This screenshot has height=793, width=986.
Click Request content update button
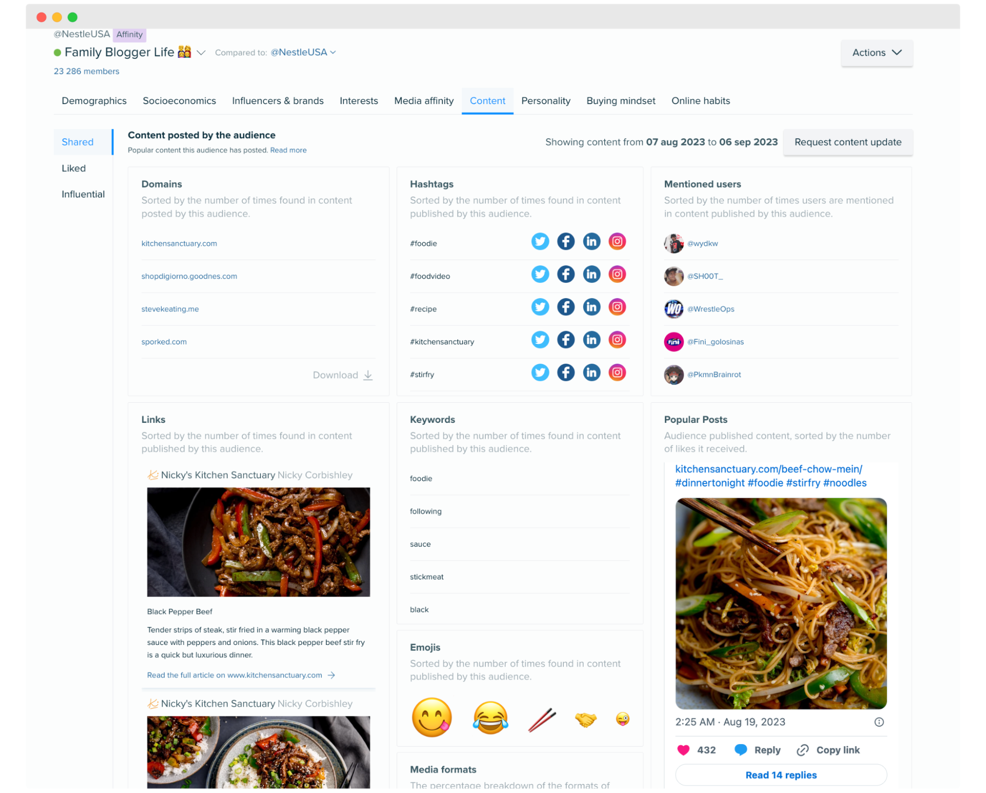point(848,143)
